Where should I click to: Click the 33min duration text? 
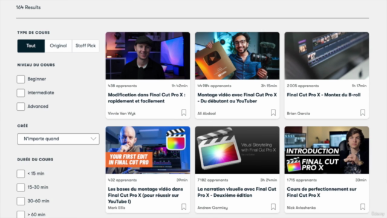pyautogui.click(x=361, y=180)
